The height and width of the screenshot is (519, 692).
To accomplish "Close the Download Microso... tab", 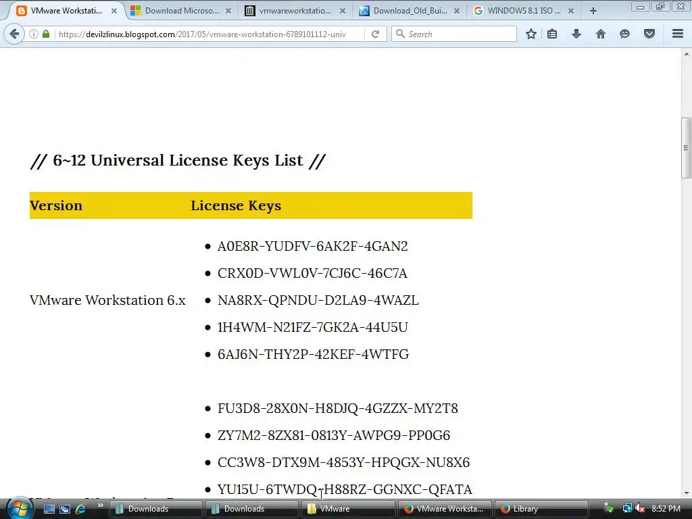I will tap(228, 11).
